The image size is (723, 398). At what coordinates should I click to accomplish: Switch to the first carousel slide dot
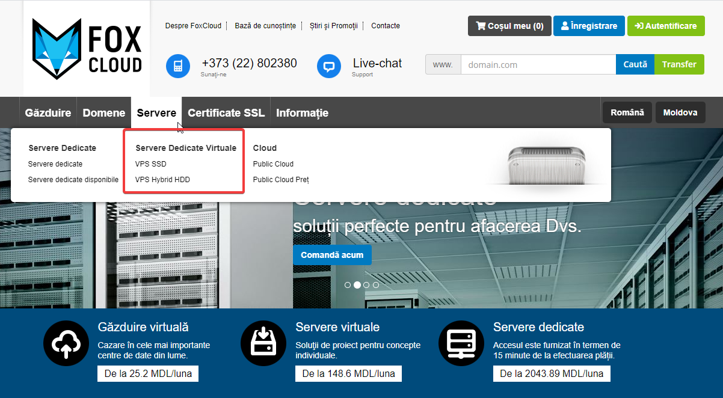click(348, 285)
